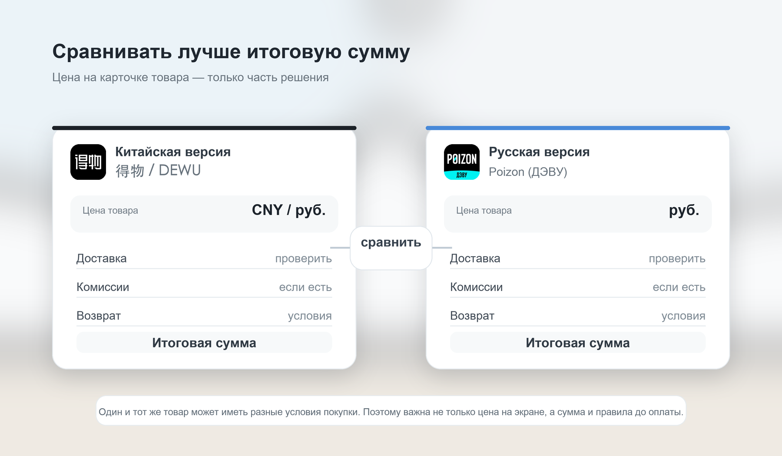
Task: Click «Возврат» in the Русская версия card
Action: [x=472, y=316]
